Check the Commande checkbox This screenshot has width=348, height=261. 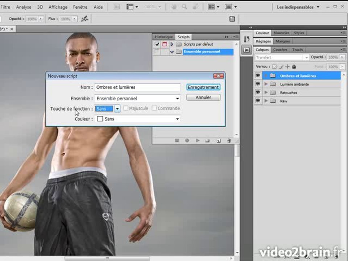pos(154,108)
